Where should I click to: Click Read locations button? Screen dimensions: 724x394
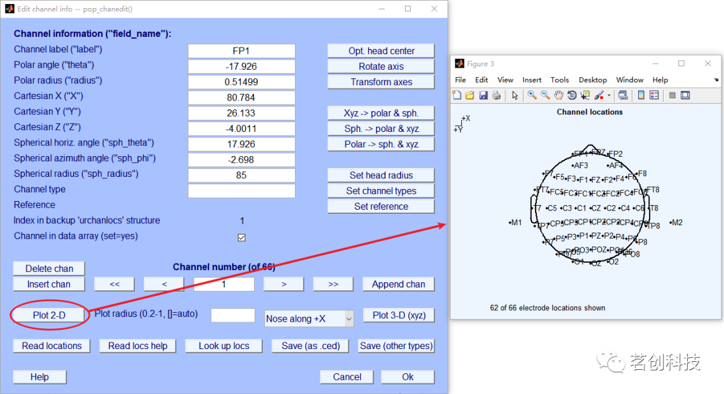click(52, 346)
